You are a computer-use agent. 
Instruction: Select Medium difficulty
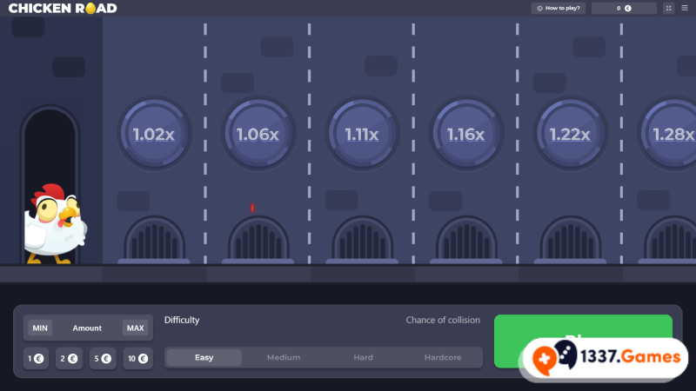pyautogui.click(x=284, y=357)
